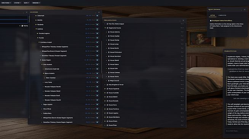This screenshot has width=249, height=139.
Task: Expand the Duratus Lagoius location node
Action: [37, 33]
